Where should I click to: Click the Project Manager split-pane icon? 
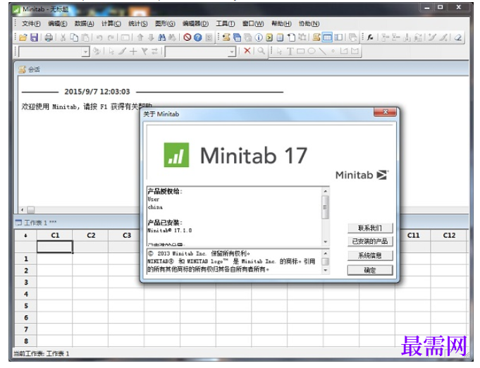(338, 37)
